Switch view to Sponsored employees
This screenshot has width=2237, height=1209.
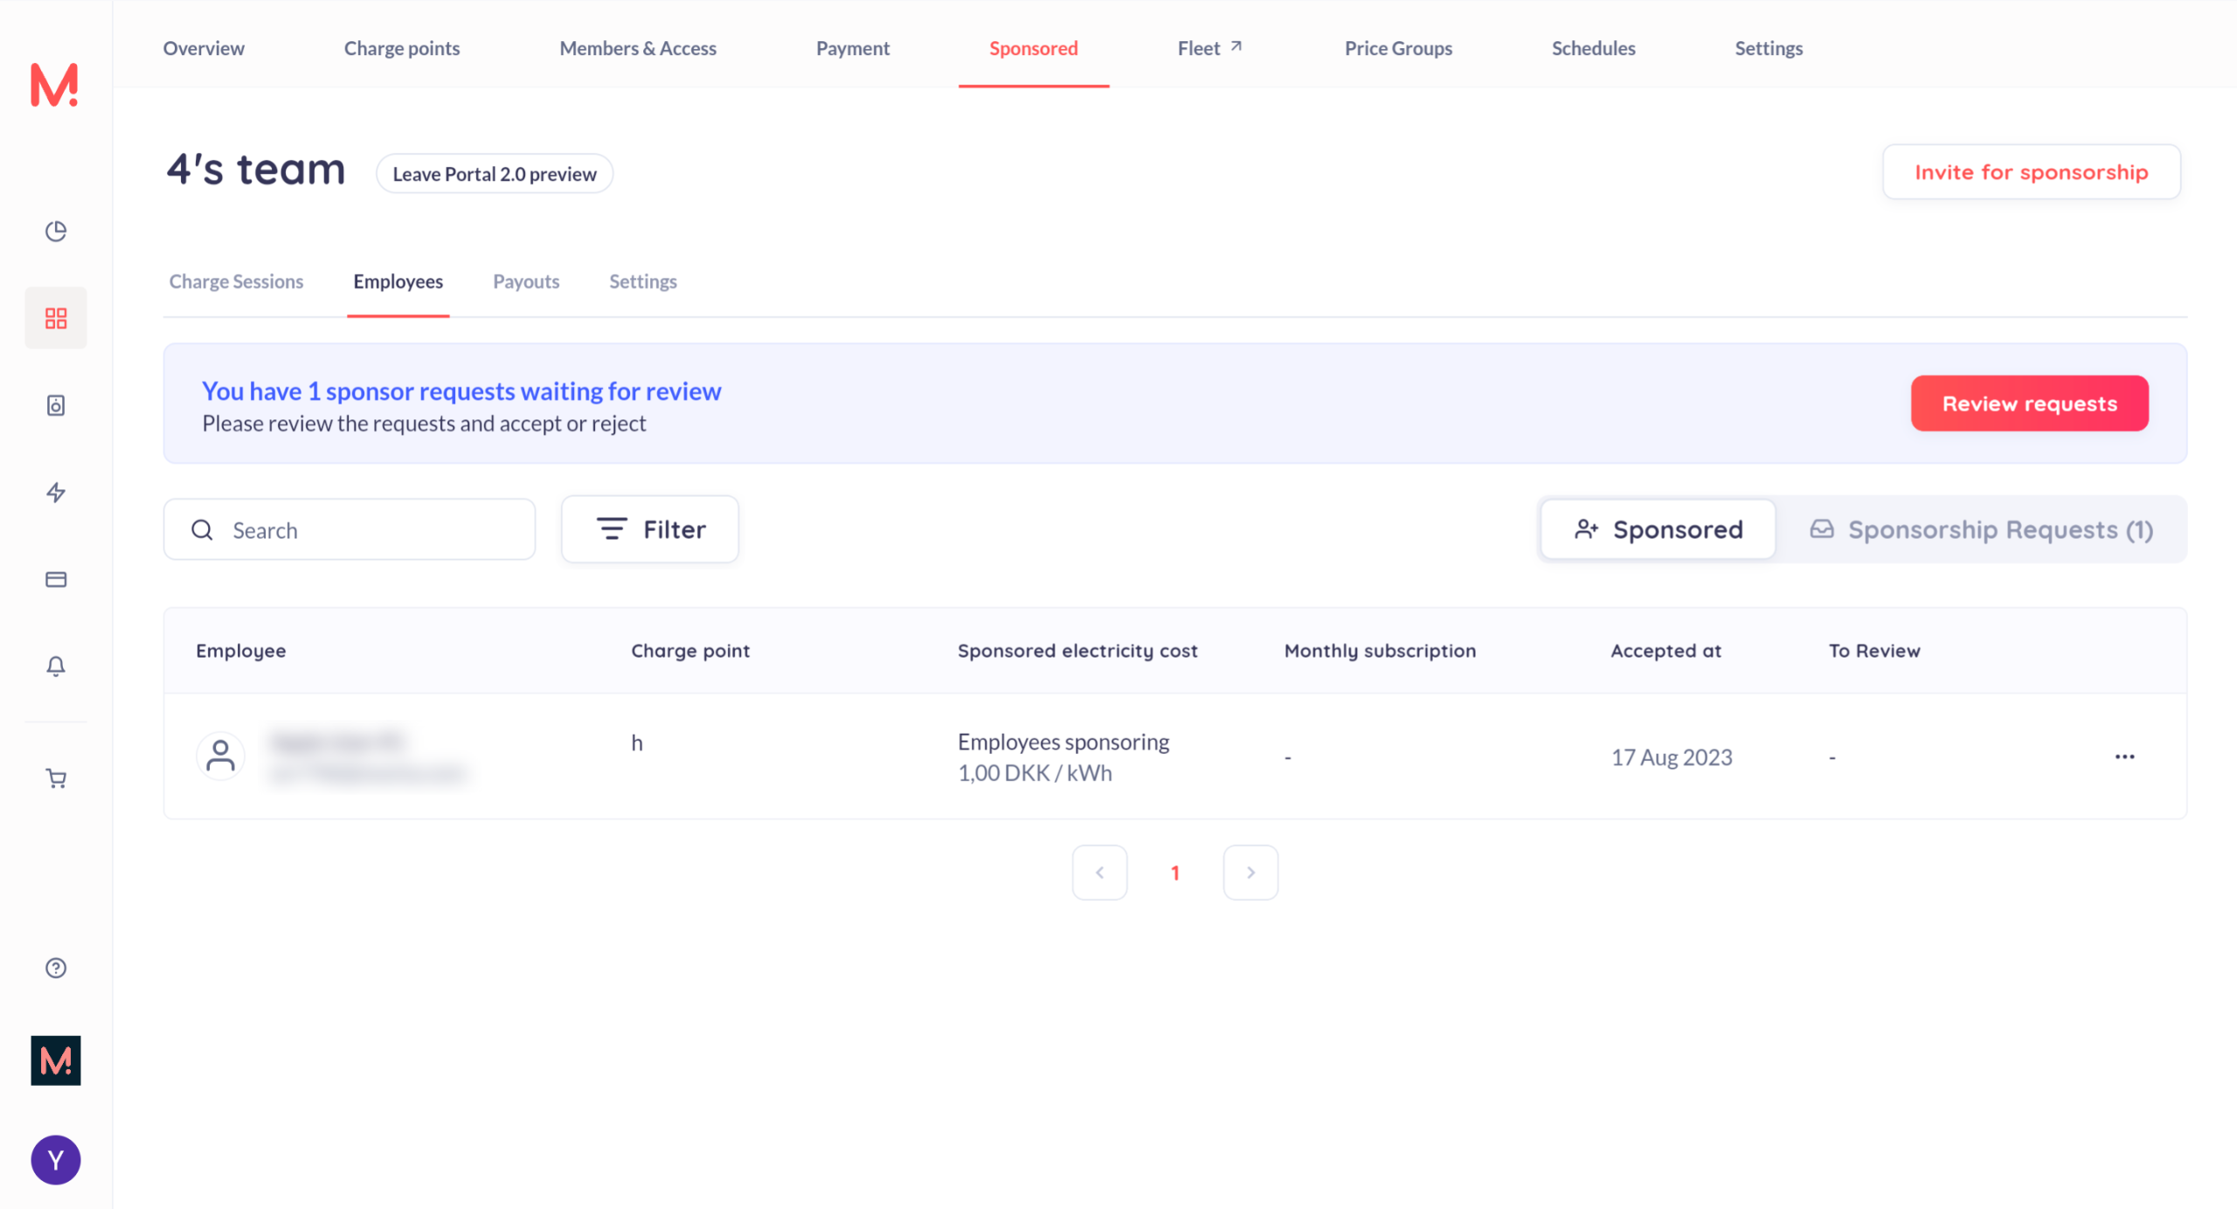pos(1658,529)
